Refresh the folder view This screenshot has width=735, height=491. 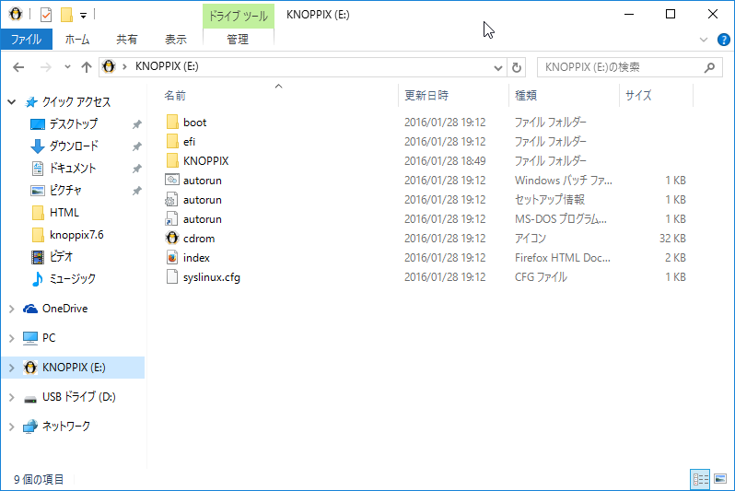[x=517, y=67]
